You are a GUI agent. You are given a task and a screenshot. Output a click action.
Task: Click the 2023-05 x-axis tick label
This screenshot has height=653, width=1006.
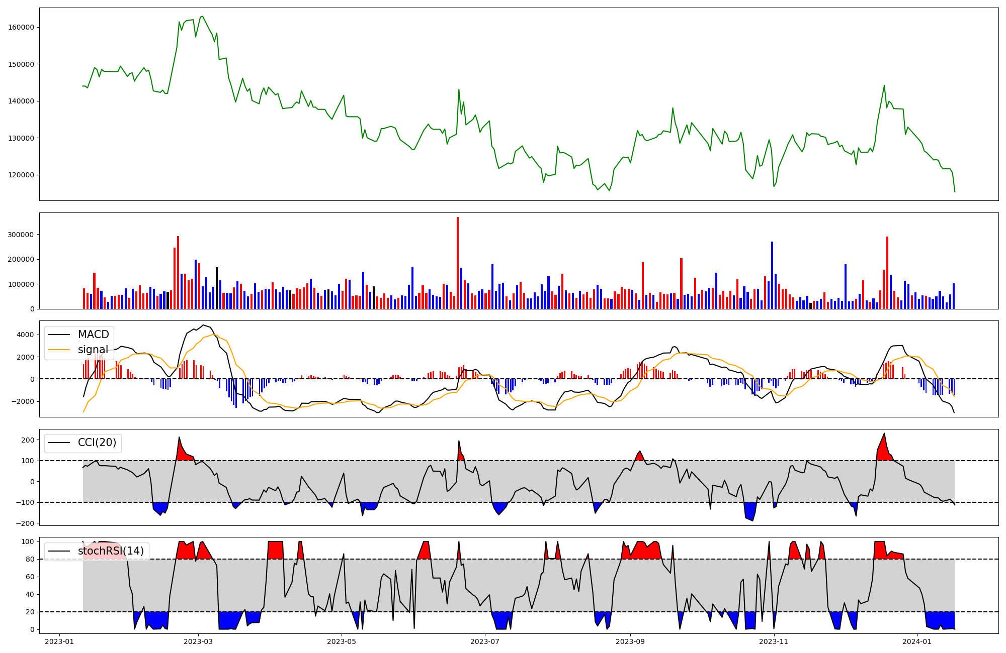pos(342,641)
